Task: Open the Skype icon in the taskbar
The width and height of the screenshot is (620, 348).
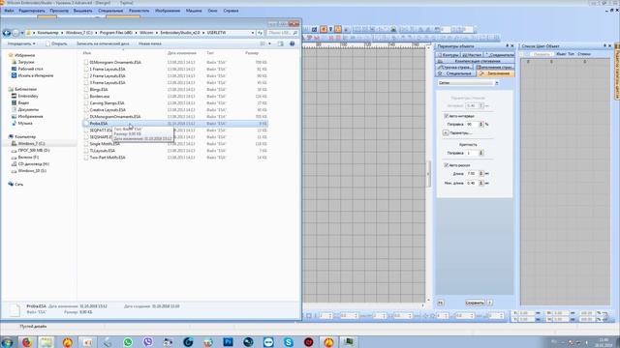Action: [x=289, y=342]
